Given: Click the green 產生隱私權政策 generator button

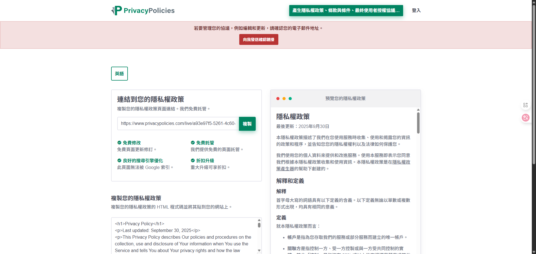Looking at the screenshot, I should 346,11.
